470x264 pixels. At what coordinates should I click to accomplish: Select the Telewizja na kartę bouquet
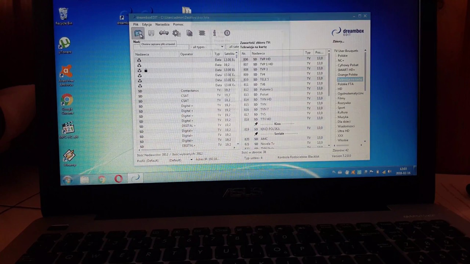[350, 79]
